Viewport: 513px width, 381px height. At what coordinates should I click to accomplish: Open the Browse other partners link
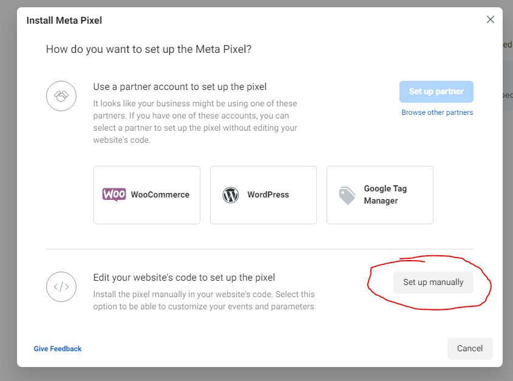click(x=437, y=112)
